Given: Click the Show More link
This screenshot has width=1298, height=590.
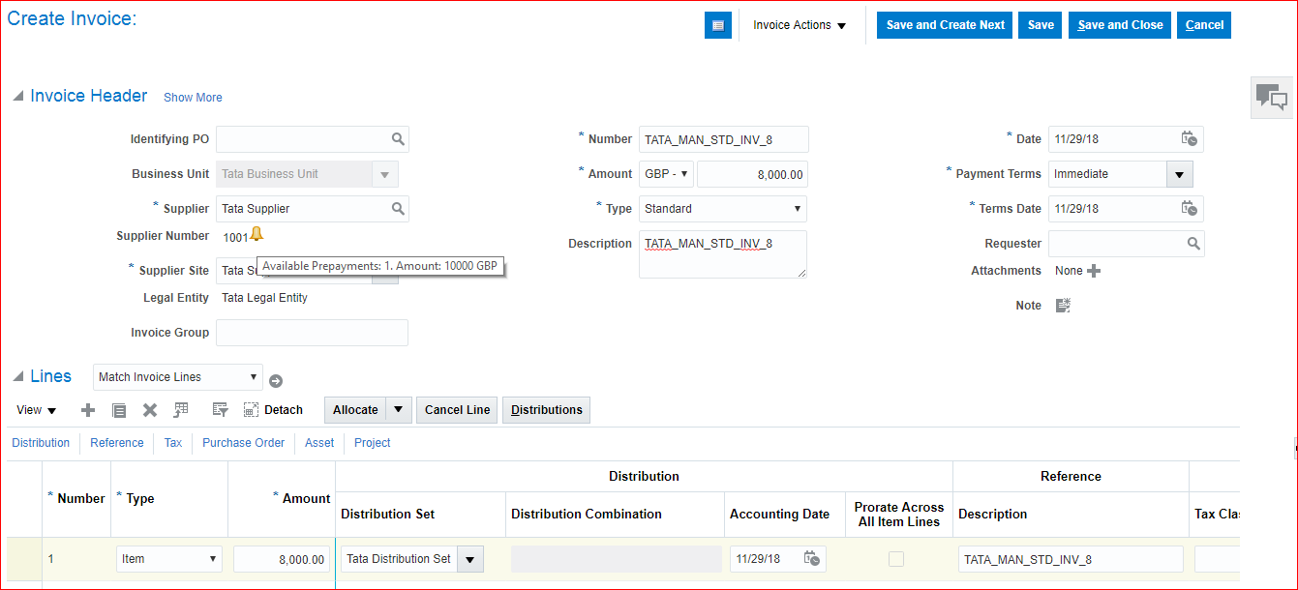Looking at the screenshot, I should click(x=193, y=98).
